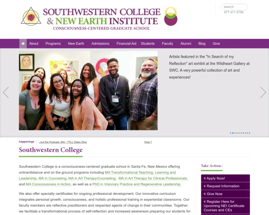Select the second carousel pagination dot
Image resolution: width=269 pixels, height=215 pixels.
click(x=233, y=133)
